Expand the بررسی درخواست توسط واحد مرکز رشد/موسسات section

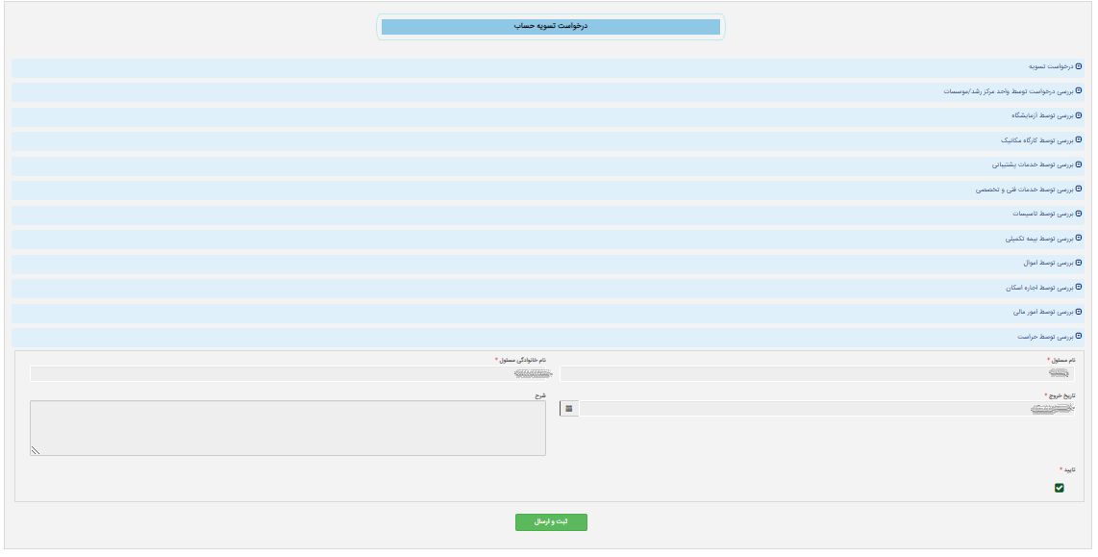click(x=1011, y=91)
